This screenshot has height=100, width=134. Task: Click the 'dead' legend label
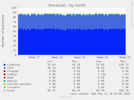pos(10,78)
